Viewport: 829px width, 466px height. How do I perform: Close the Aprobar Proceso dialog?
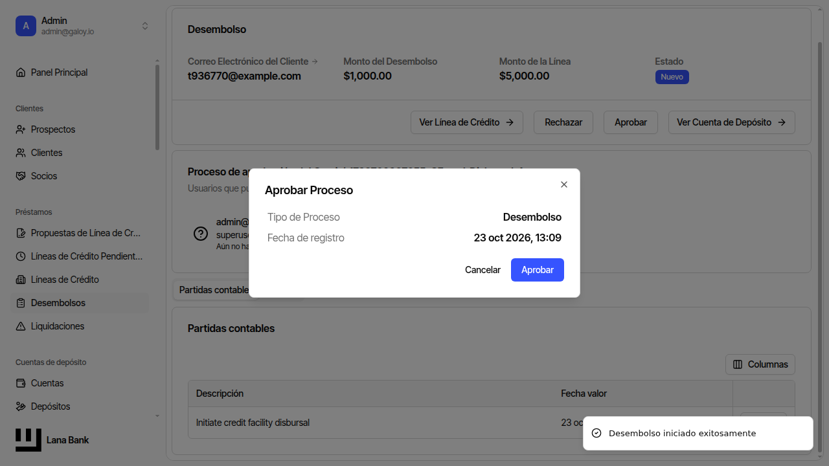point(564,184)
